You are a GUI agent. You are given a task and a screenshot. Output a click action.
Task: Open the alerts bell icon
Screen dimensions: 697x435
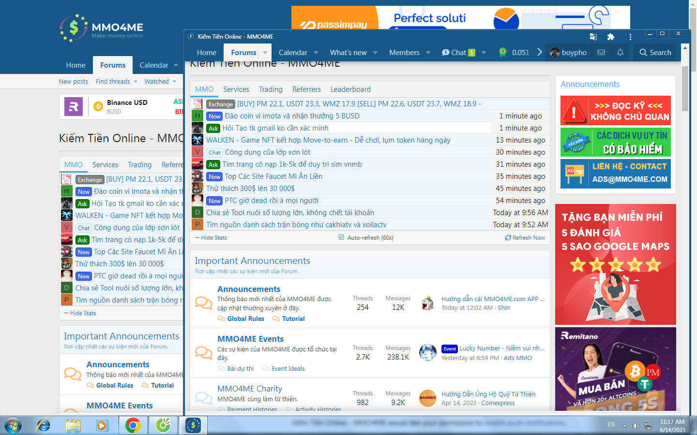[620, 52]
